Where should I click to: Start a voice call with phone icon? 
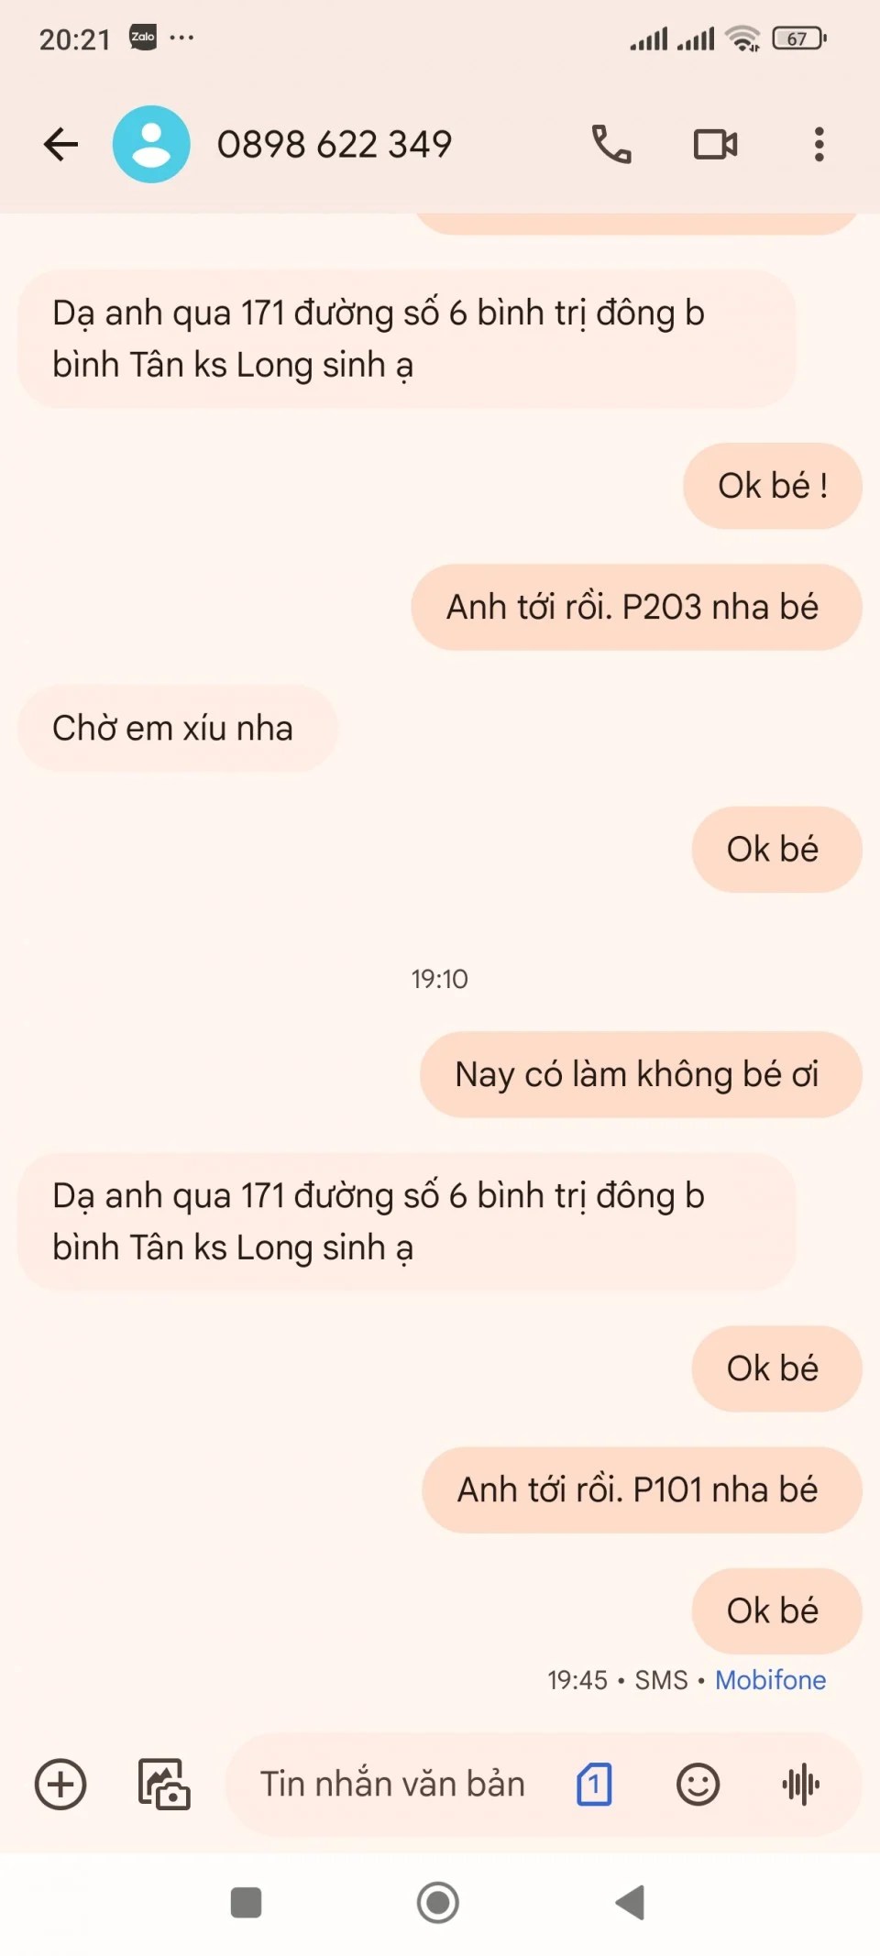pos(611,144)
